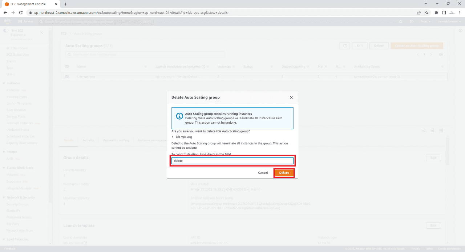Click Create an Auto Scaling group
This screenshot has width=465, height=252.
pos(417,46)
